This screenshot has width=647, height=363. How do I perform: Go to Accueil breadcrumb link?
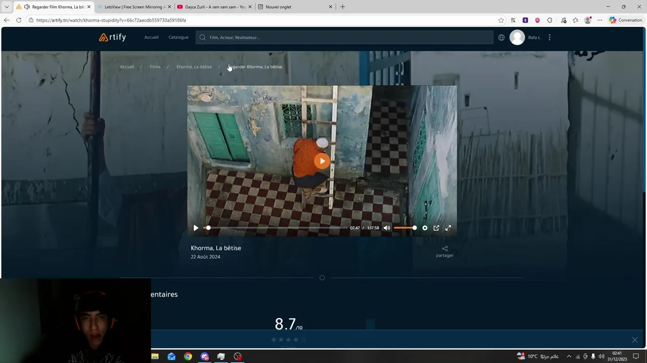(x=127, y=67)
